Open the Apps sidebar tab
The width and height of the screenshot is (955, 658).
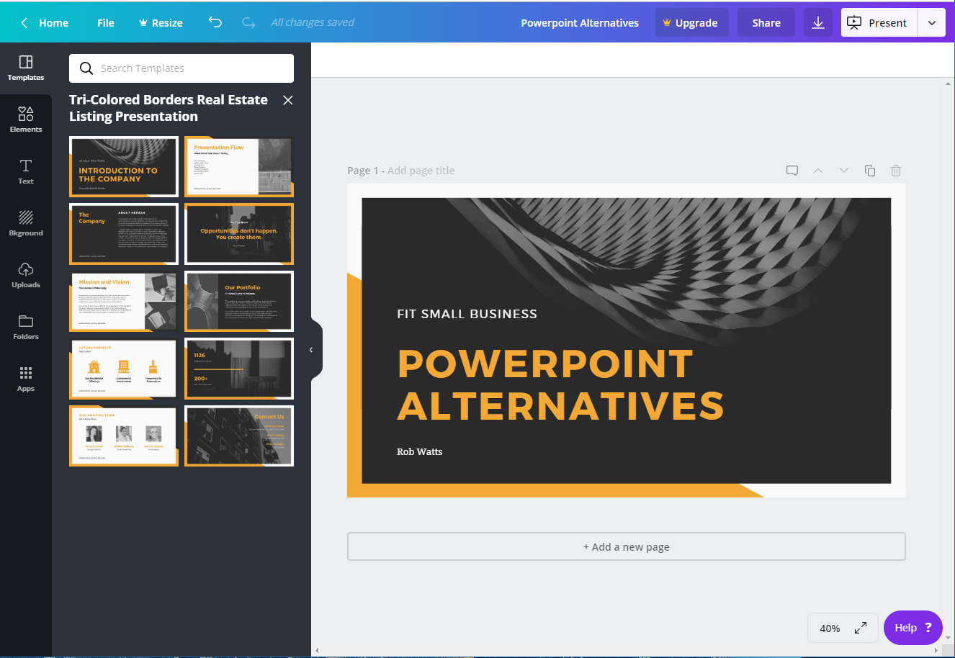pyautogui.click(x=26, y=379)
